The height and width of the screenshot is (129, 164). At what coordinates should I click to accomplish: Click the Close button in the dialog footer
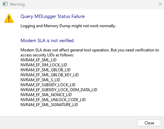click(149, 123)
